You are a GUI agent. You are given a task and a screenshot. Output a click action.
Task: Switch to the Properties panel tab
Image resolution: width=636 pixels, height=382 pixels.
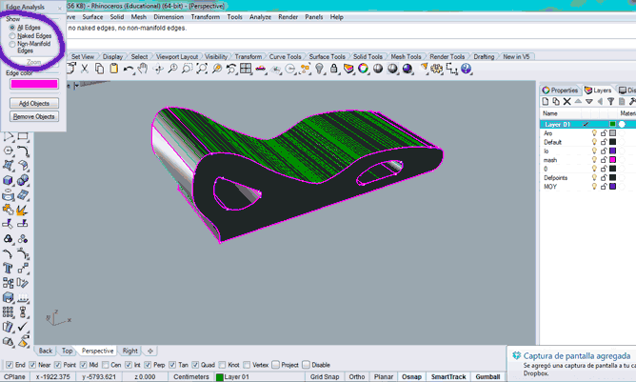(x=561, y=90)
